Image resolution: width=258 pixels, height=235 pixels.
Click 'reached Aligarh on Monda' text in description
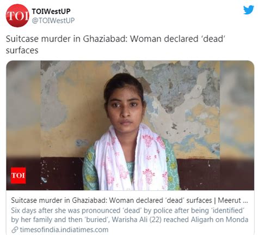click(x=206, y=220)
